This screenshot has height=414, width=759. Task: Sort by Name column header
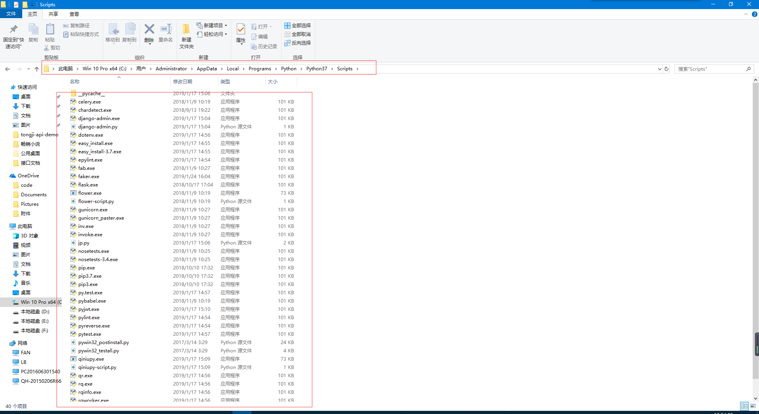coord(75,82)
